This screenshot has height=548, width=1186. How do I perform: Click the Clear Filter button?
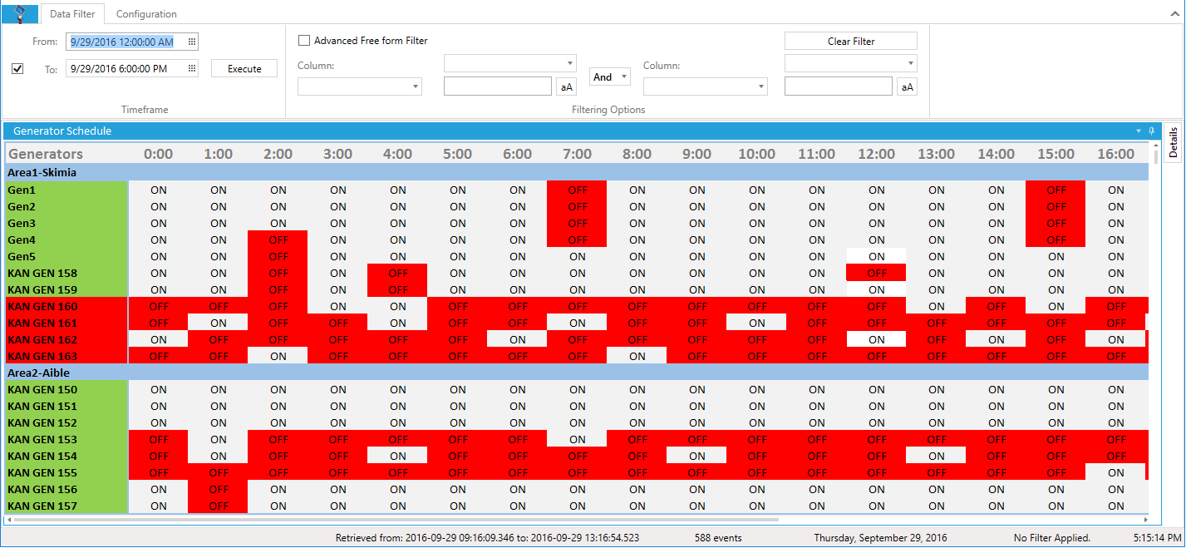(850, 42)
